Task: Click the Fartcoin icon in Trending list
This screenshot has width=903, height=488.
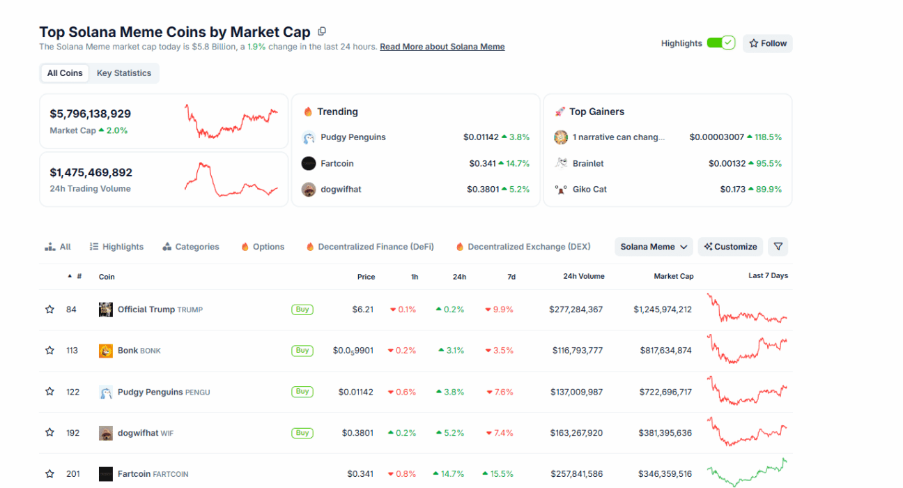Action: click(309, 164)
